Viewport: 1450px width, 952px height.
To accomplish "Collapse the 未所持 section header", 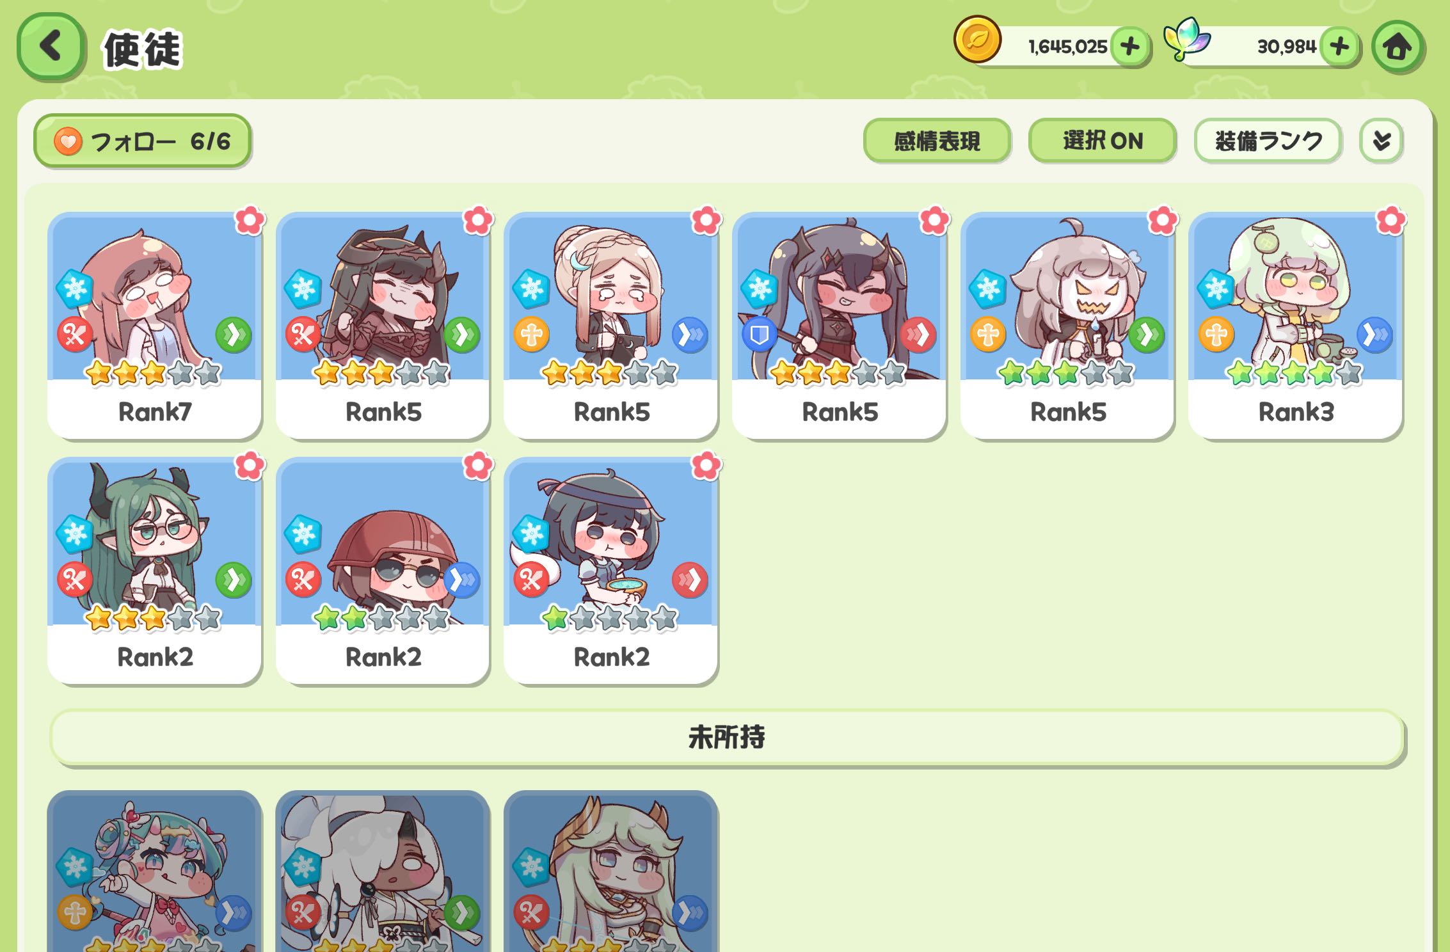I will 727,737.
